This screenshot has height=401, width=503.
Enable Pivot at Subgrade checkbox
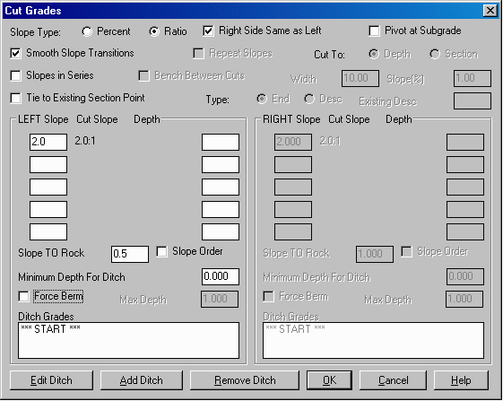click(374, 31)
